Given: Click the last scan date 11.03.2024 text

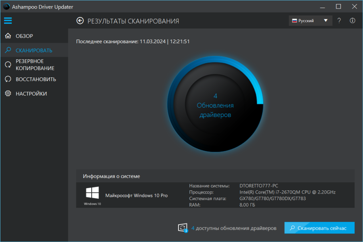Looking at the screenshot, I should [x=153, y=42].
